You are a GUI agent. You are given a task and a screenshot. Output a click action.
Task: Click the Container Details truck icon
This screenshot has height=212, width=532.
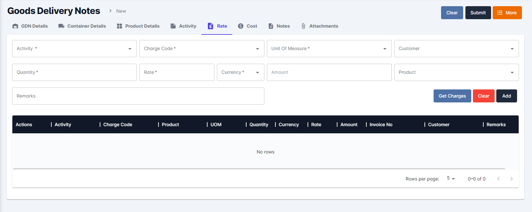point(61,26)
